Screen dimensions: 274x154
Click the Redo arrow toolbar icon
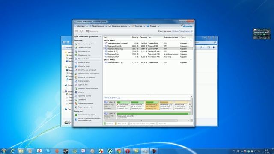[x=82, y=31]
